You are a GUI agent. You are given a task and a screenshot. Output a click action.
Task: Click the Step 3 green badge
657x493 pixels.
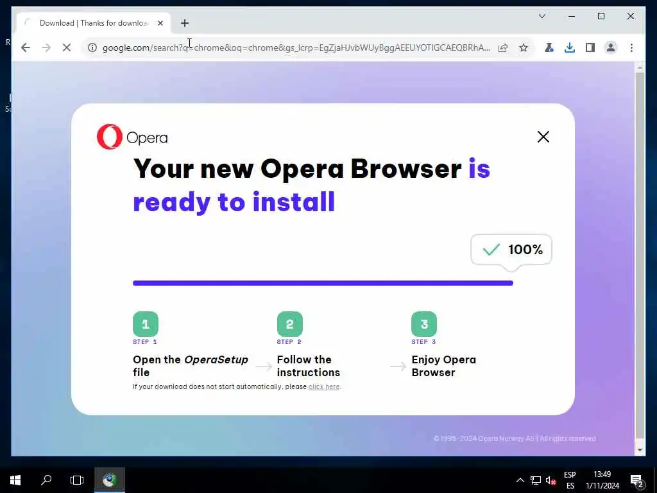click(424, 324)
